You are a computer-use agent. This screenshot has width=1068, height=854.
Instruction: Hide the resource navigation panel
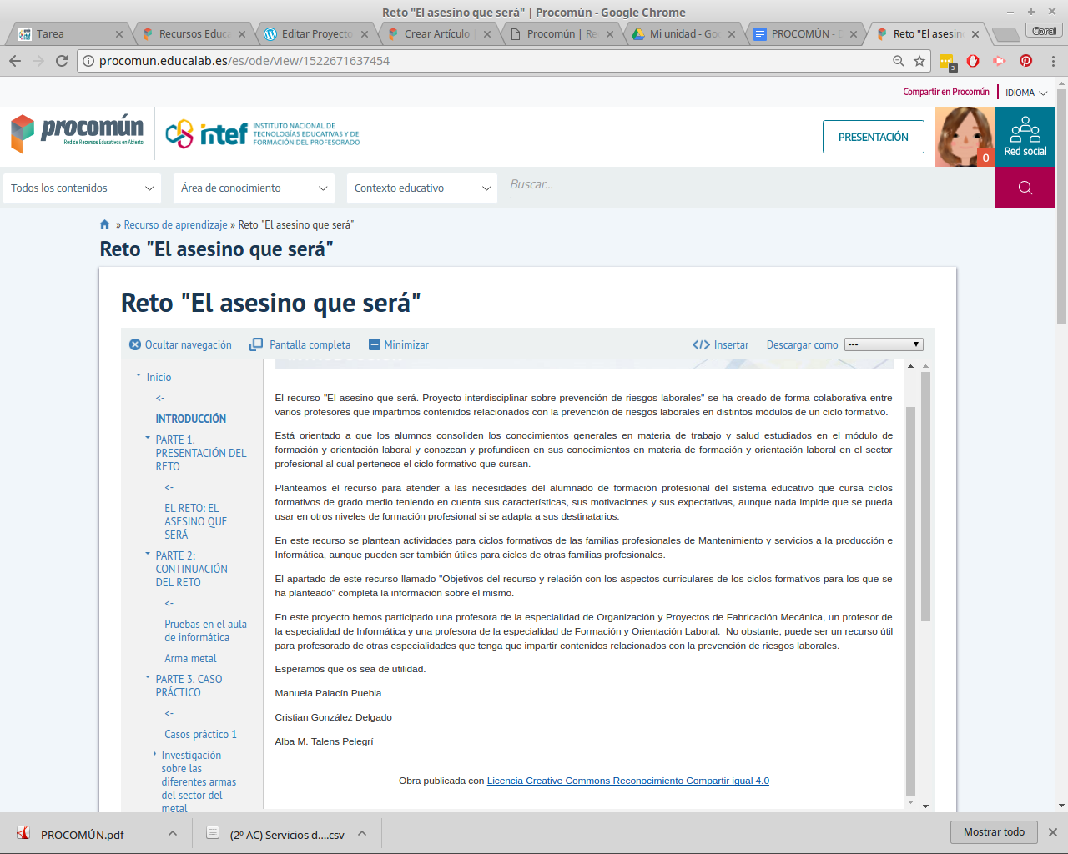coord(179,344)
